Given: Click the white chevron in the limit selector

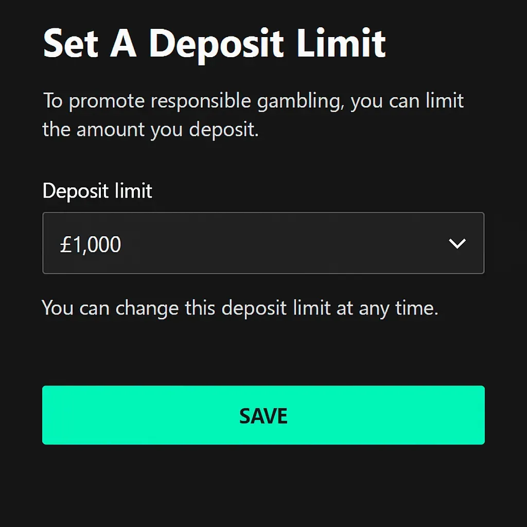Looking at the screenshot, I should 457,243.
